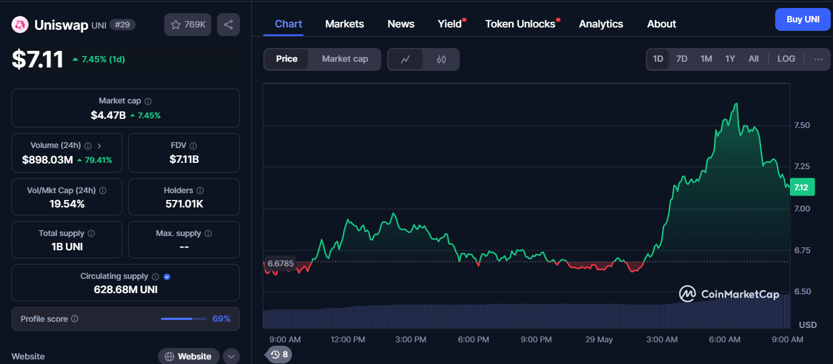Open the Website link button
Image resolution: width=833 pixels, height=364 pixels.
[189, 357]
